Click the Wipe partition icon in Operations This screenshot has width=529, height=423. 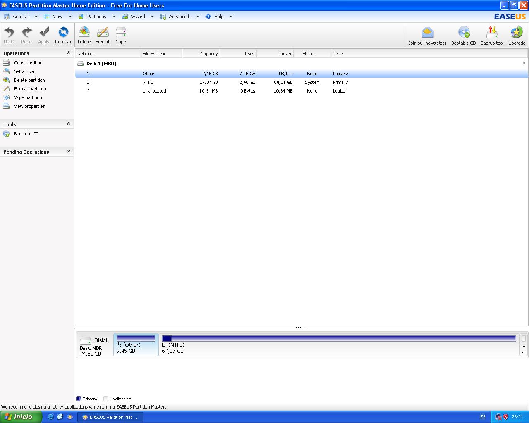click(6, 97)
